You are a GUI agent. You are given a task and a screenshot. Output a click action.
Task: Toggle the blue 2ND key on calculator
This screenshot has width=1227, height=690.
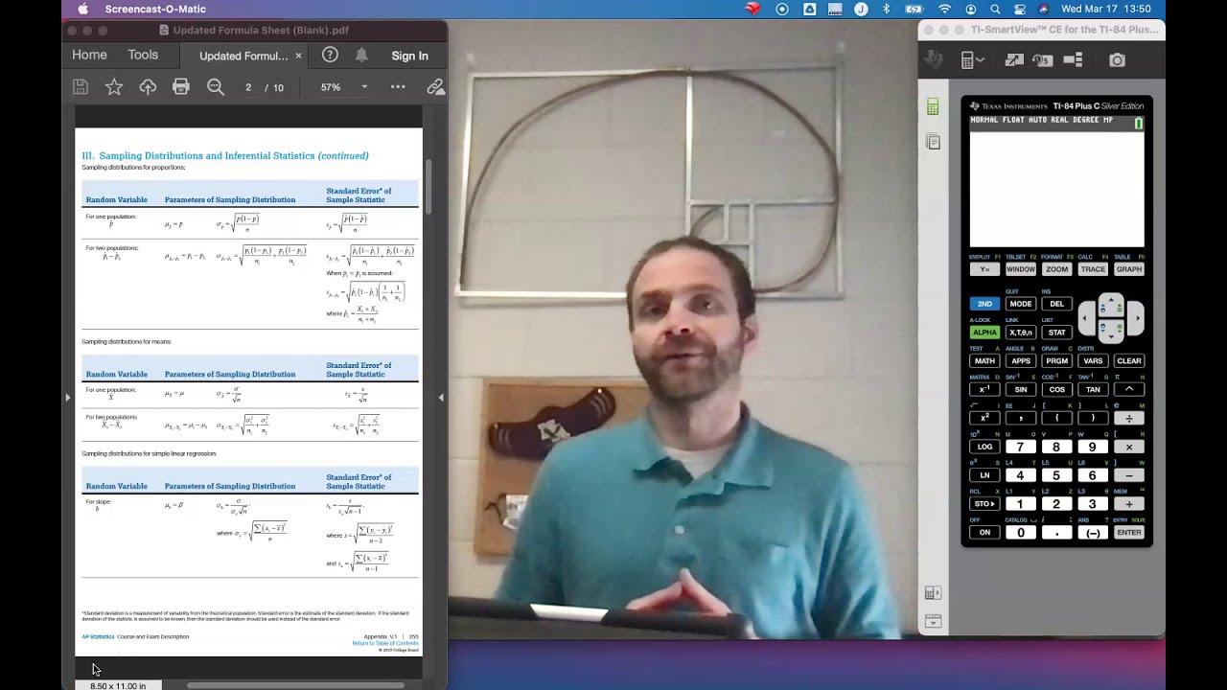984,304
